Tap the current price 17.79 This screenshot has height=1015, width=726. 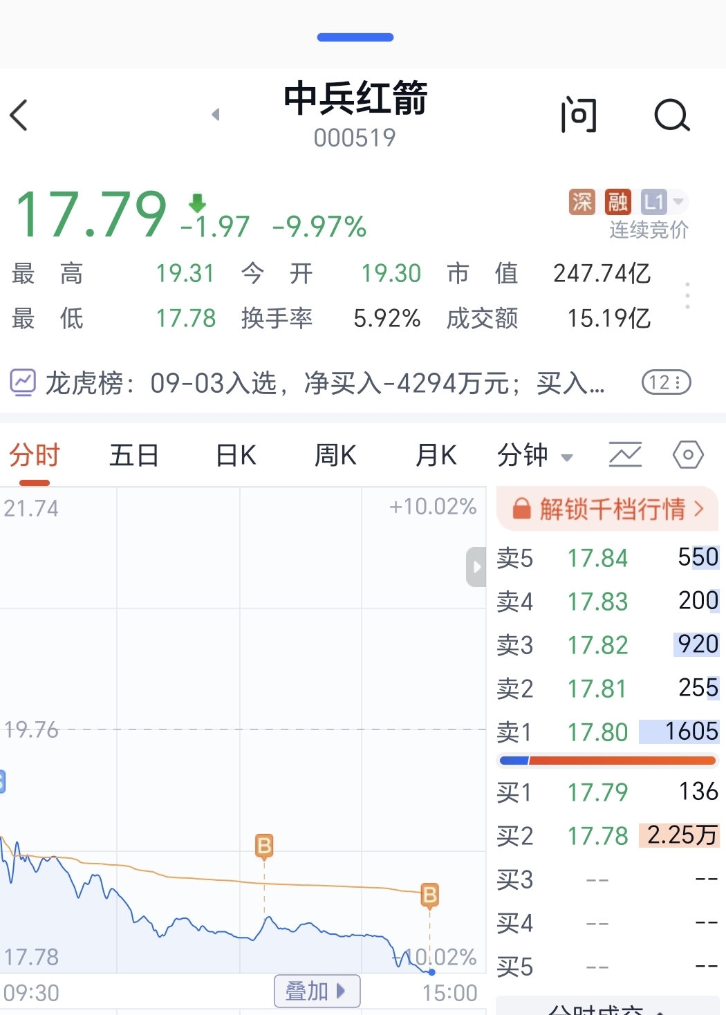coord(91,214)
